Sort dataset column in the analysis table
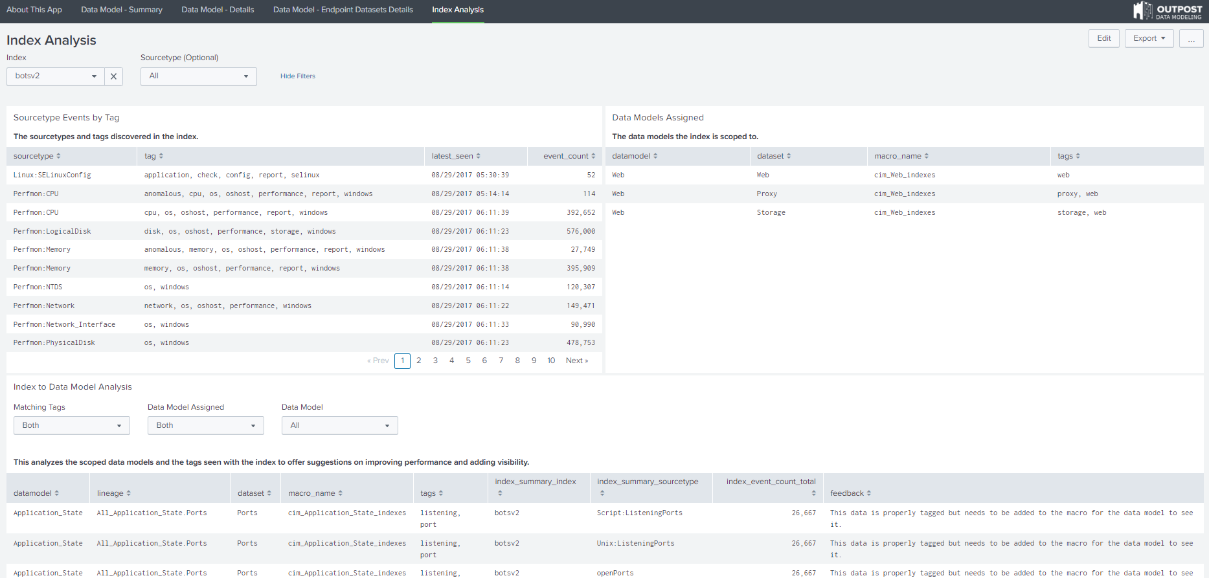The width and height of the screenshot is (1209, 578). [x=254, y=493]
